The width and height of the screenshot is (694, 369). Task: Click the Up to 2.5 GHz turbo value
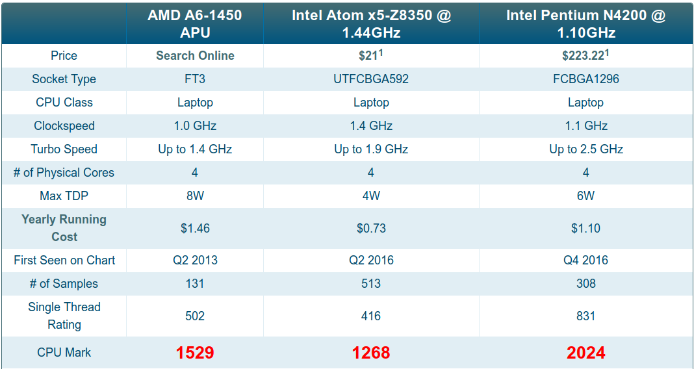[586, 149]
